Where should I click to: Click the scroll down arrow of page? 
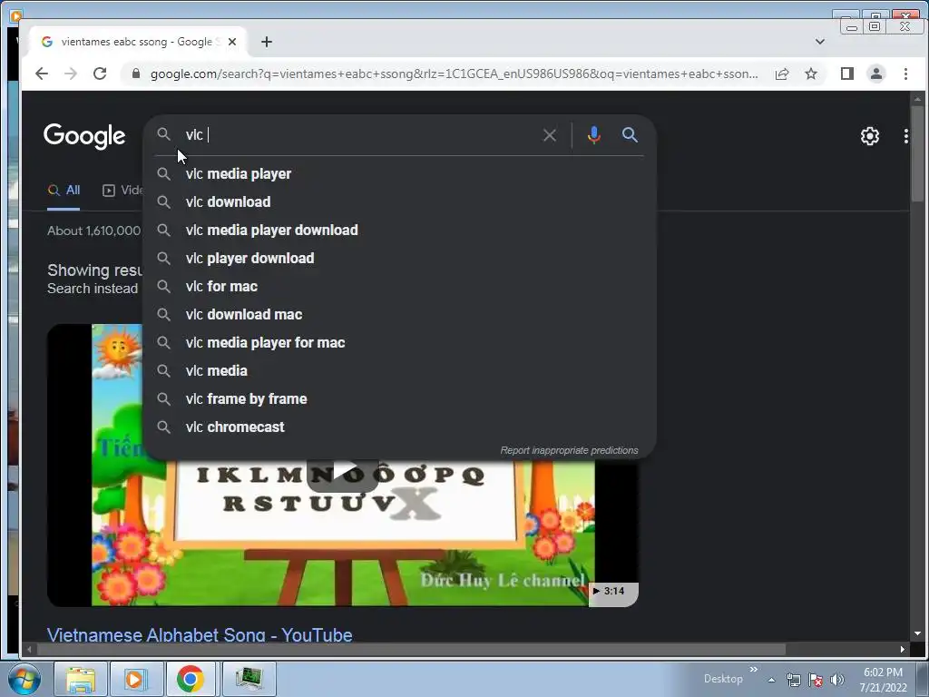coord(917,633)
